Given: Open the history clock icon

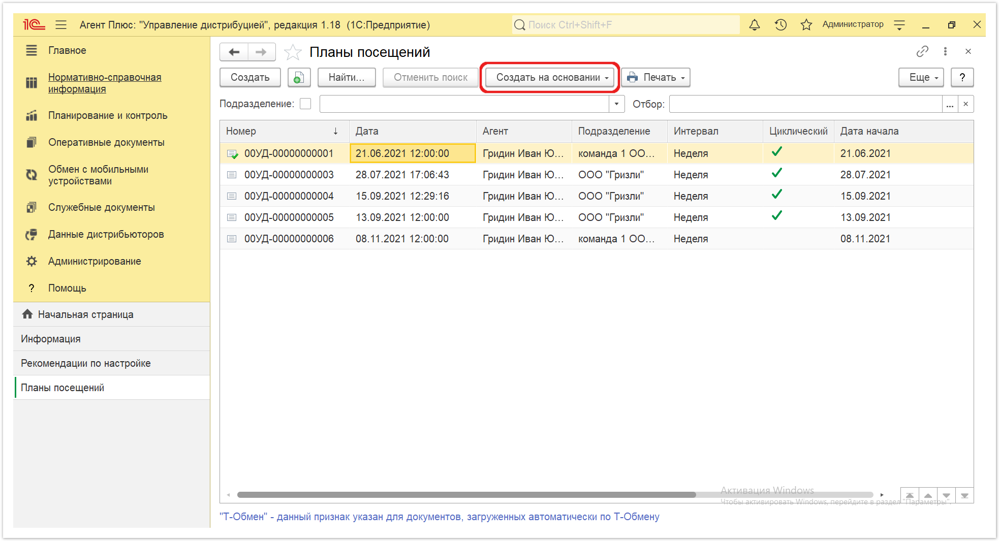Looking at the screenshot, I should coord(781,25).
